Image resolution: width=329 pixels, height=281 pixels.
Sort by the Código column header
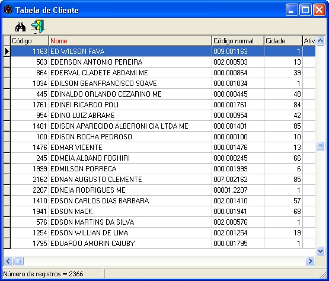pos(30,41)
